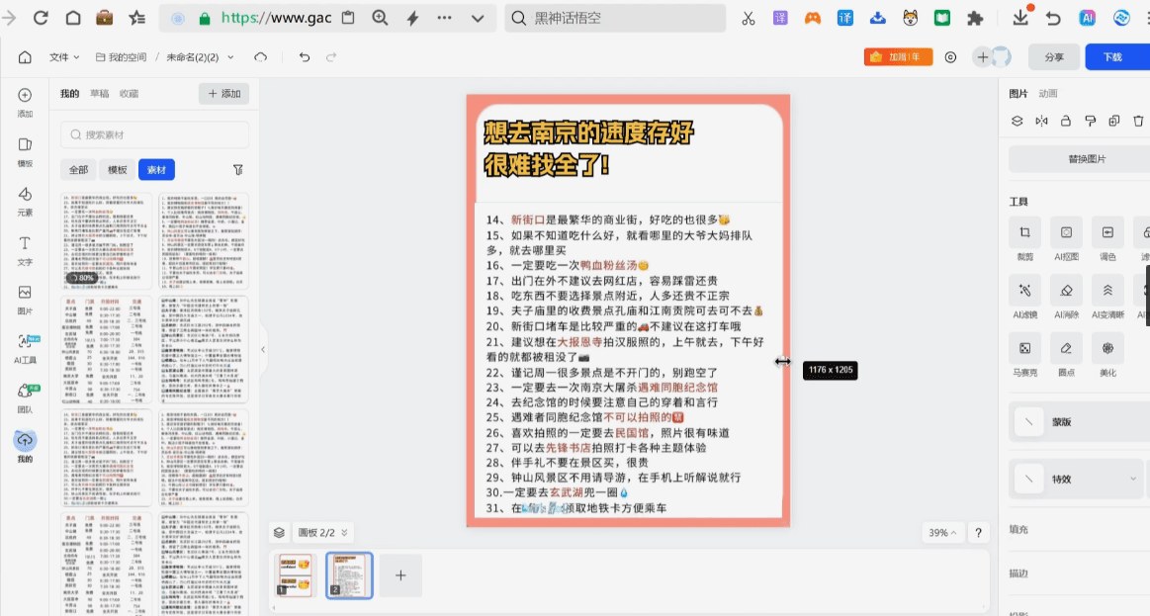This screenshot has width=1150, height=616.
Task: Open the 美化 beautify tool
Action: coord(1107,355)
